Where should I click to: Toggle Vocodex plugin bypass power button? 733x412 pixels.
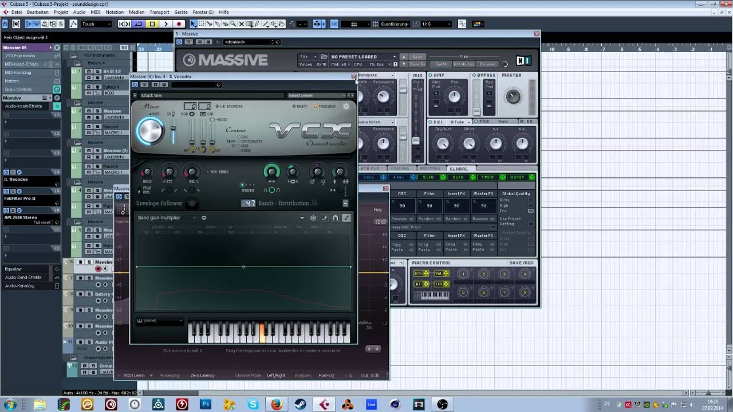click(x=135, y=85)
